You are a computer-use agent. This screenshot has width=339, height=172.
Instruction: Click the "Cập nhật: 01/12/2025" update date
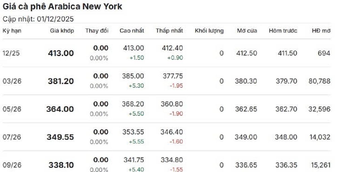(38, 19)
